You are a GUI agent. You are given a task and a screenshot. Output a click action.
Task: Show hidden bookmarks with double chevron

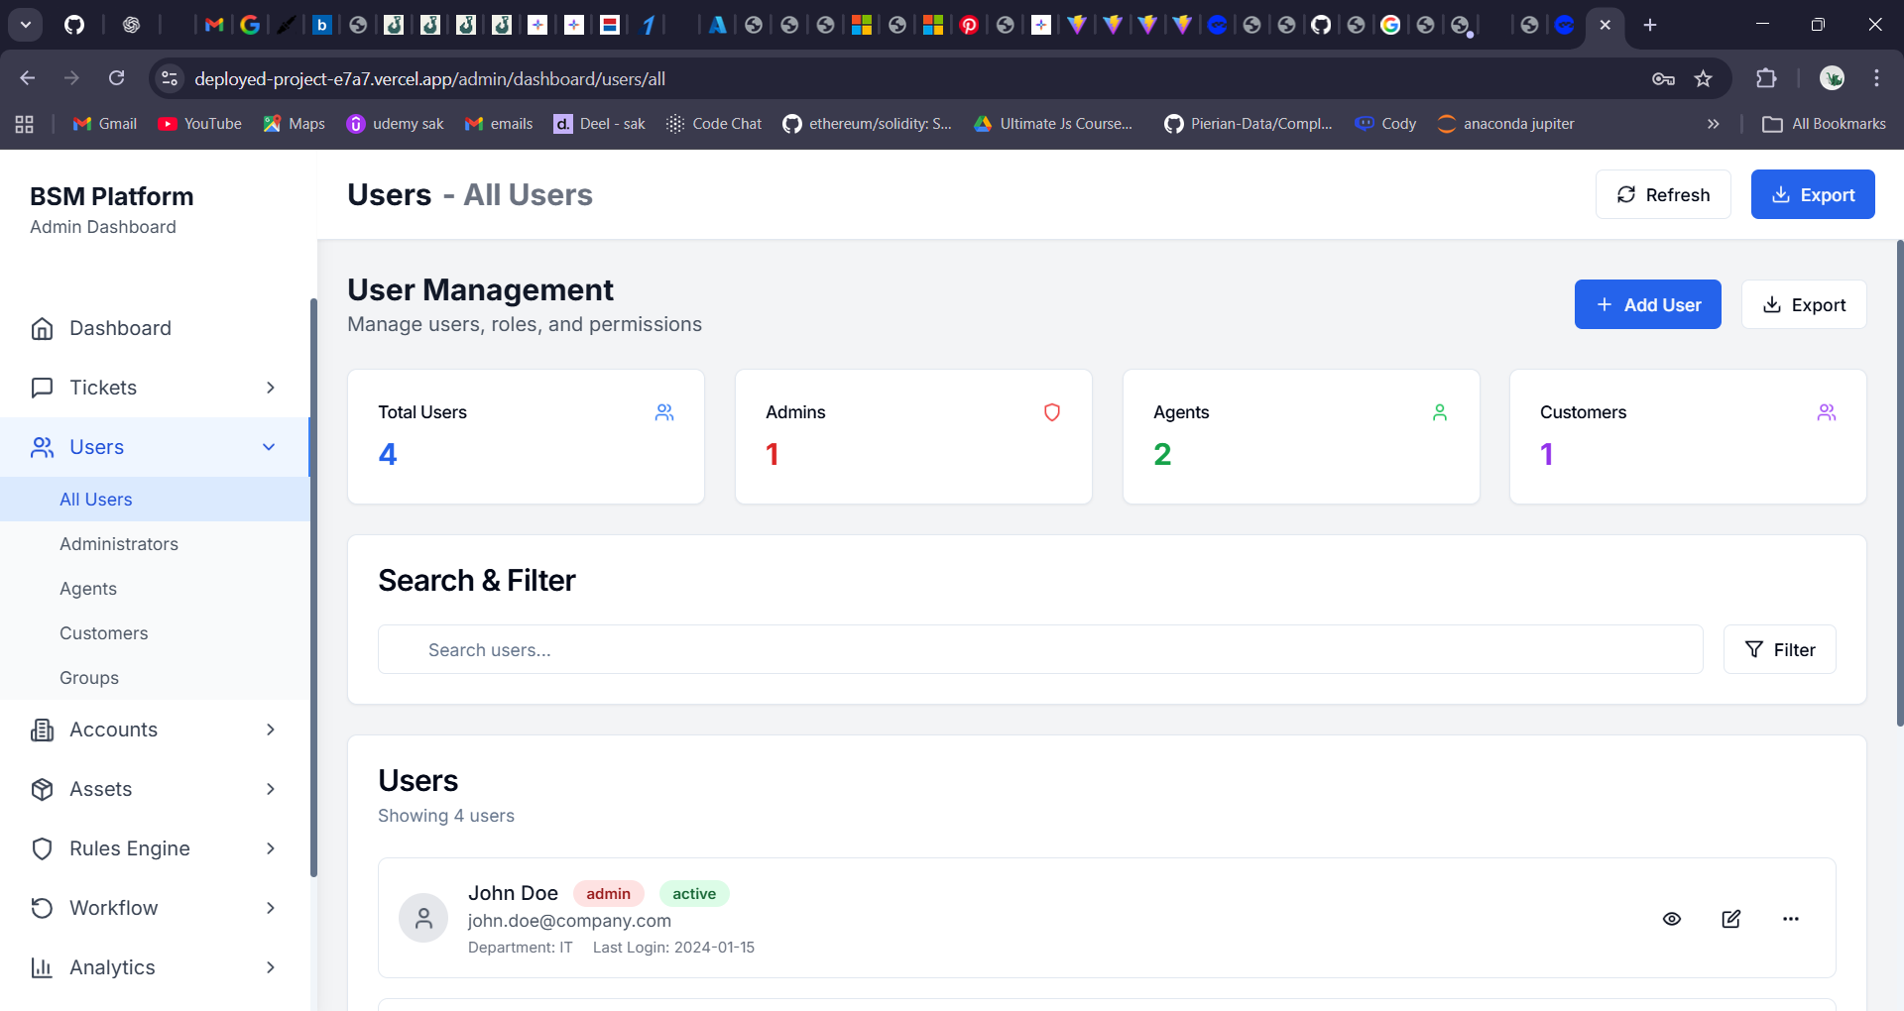click(x=1713, y=124)
